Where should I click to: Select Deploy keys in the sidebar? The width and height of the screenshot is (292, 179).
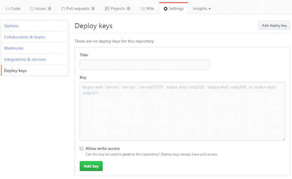click(15, 71)
